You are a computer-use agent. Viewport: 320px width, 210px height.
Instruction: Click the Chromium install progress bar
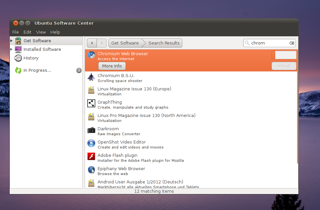tap(284, 55)
